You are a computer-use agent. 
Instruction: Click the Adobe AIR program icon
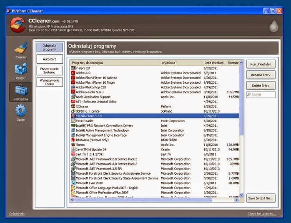click(73, 73)
